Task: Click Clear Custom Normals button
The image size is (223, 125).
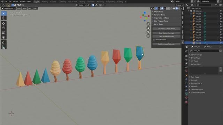Action: pyautogui.click(x=167, y=33)
